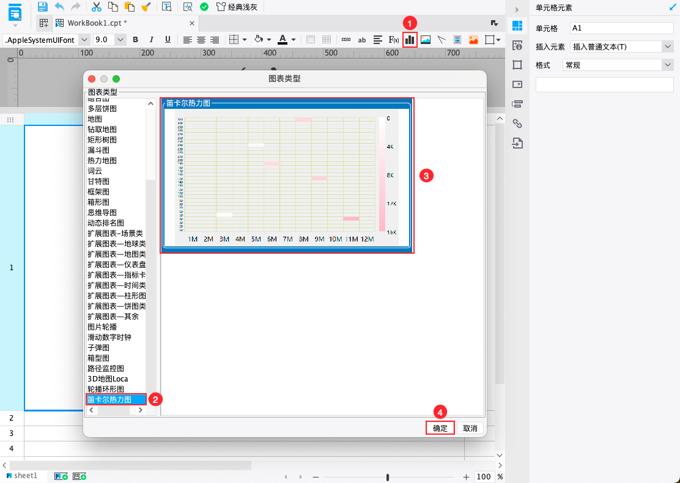Click the insert formula F(x) icon
This screenshot has width=680, height=483.
pos(393,40)
